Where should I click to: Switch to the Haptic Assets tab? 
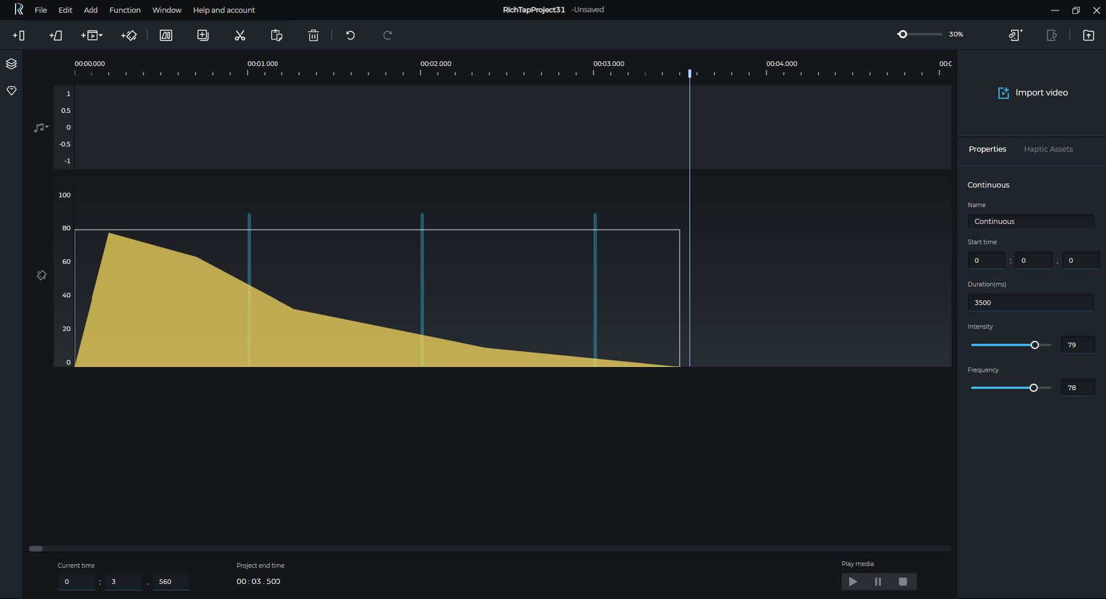pyautogui.click(x=1048, y=149)
